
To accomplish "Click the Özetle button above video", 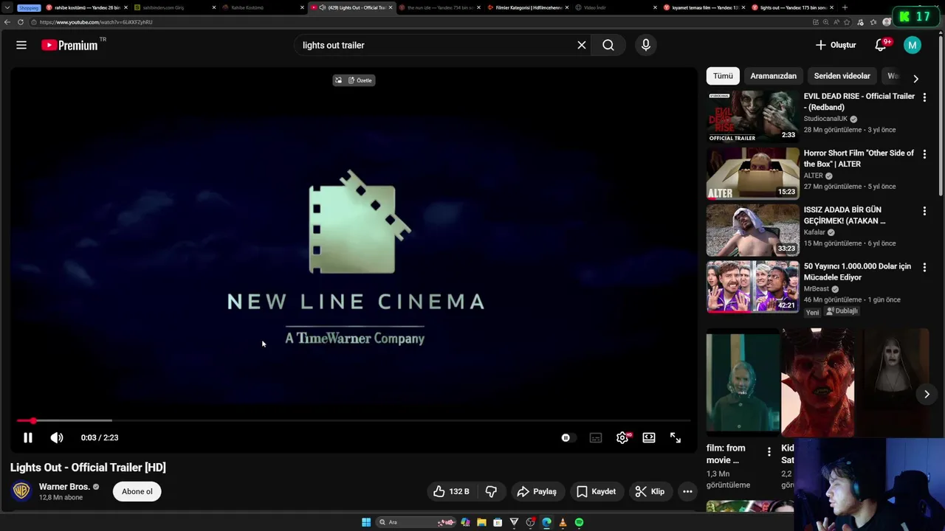I will (x=360, y=80).
